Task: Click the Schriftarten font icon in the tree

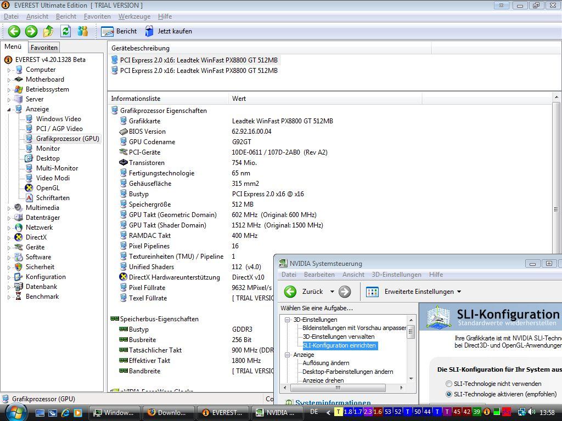Action: click(29, 197)
